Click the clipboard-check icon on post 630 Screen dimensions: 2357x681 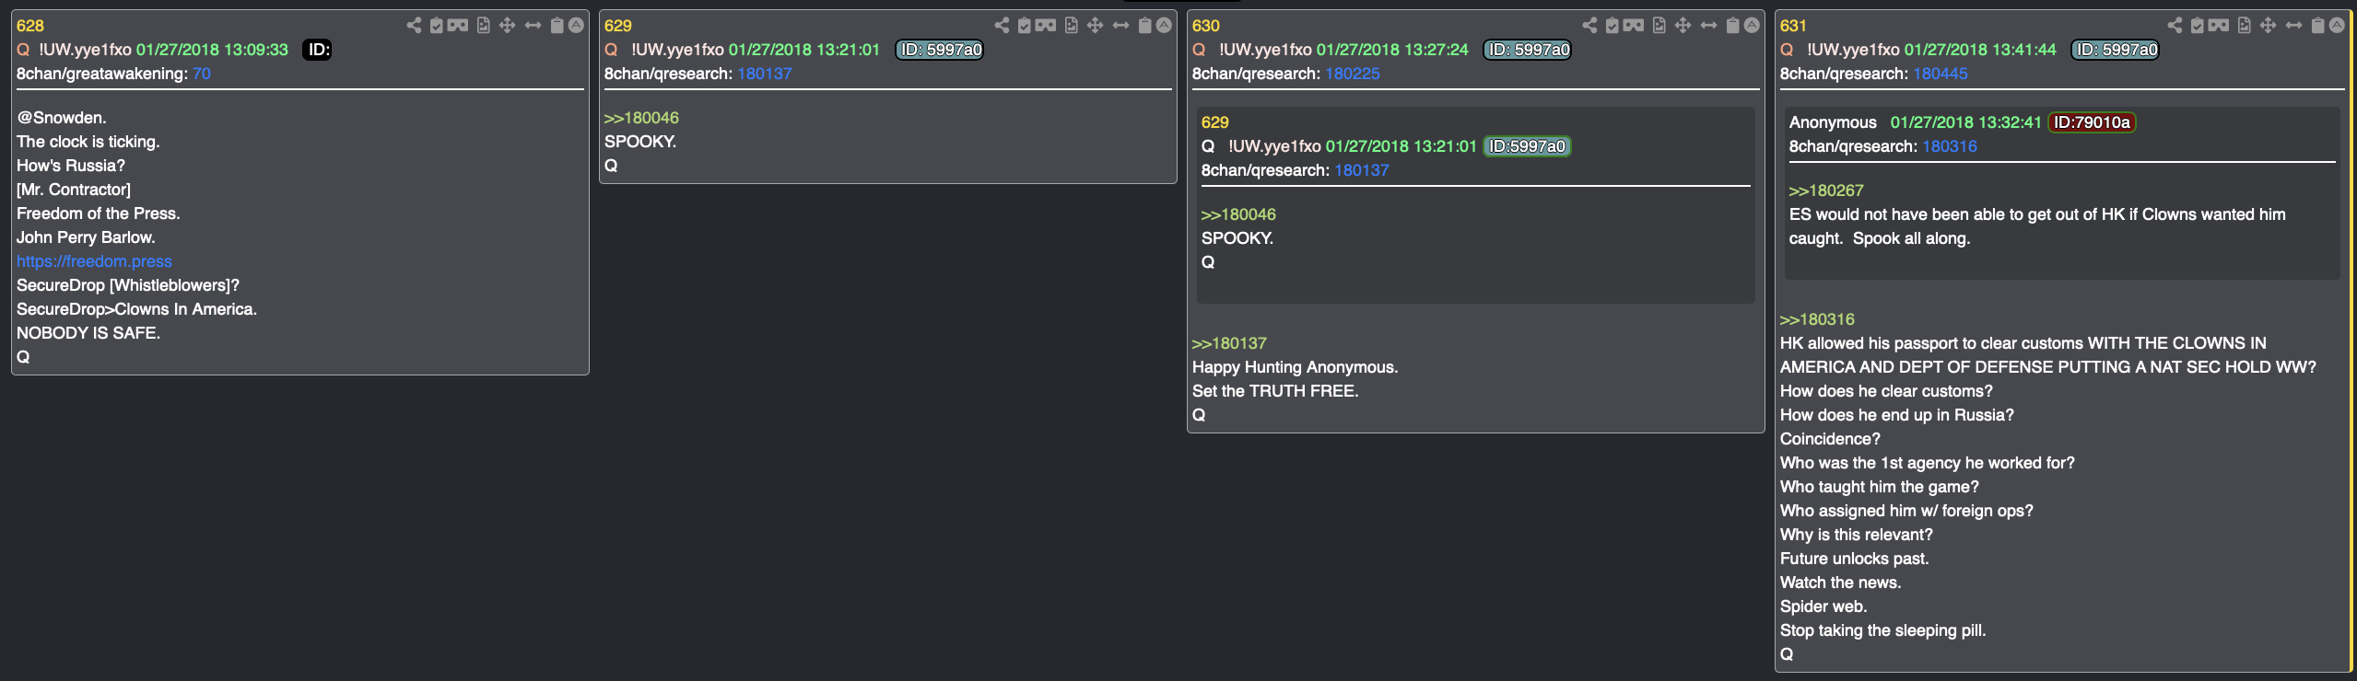1612,25
